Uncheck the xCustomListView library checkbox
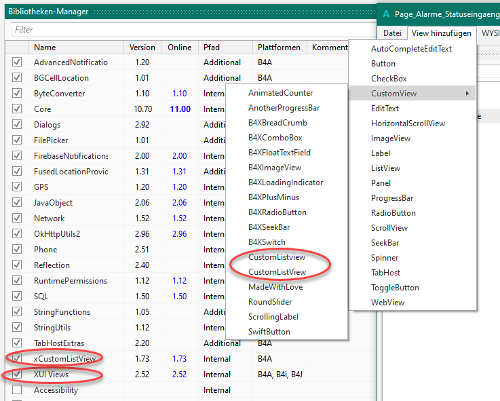The image size is (500, 401). click(x=17, y=359)
